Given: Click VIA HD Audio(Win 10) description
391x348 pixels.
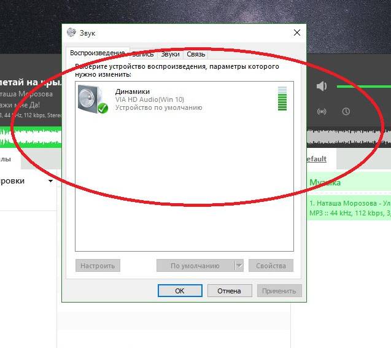Looking at the screenshot, I should coord(150,99).
